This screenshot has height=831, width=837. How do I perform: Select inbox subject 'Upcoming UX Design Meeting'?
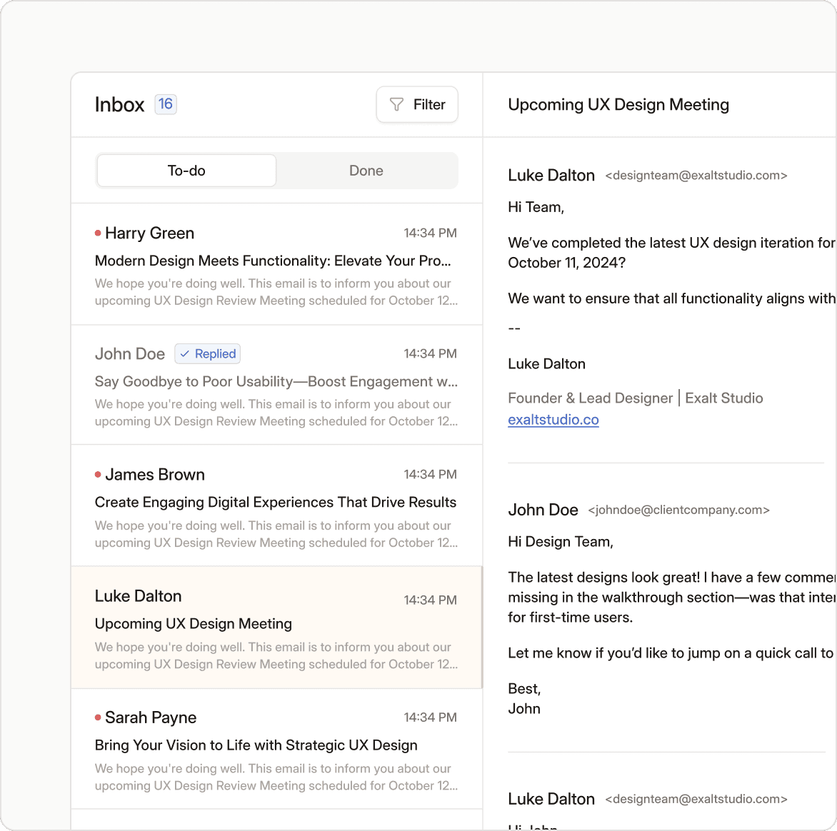coord(194,624)
